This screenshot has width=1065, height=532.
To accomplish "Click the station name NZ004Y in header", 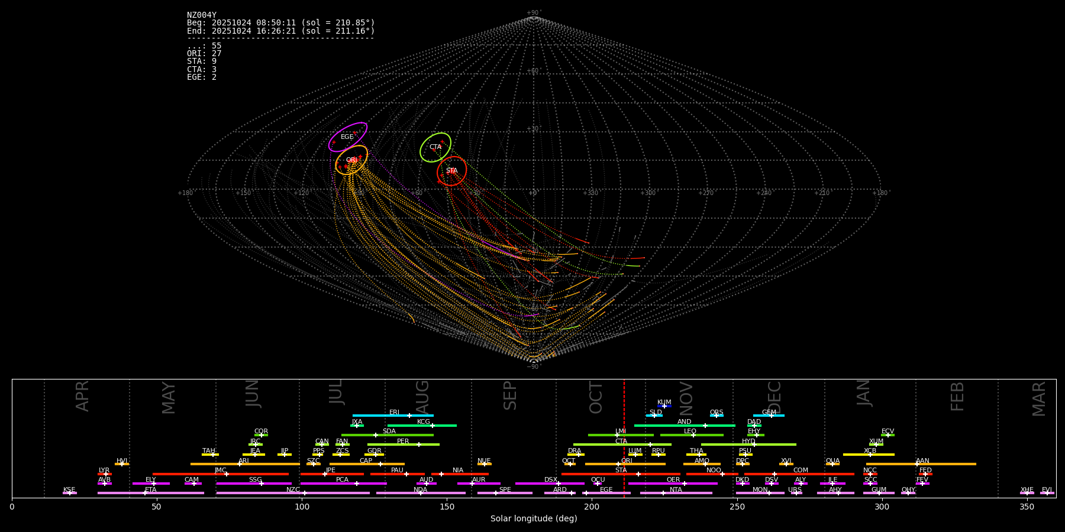I will [202, 15].
